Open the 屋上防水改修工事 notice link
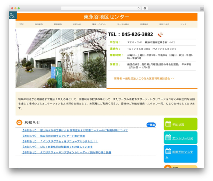The image size is (213, 181). coord(75,131)
